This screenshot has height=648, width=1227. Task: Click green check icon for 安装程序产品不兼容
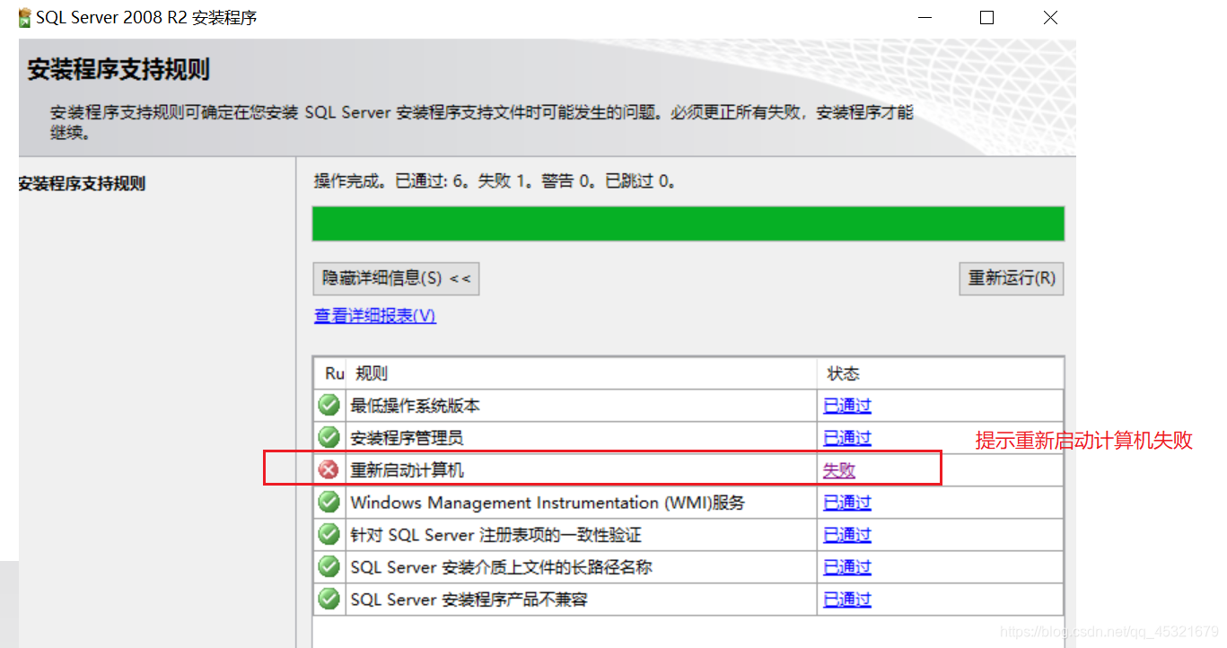coord(329,599)
